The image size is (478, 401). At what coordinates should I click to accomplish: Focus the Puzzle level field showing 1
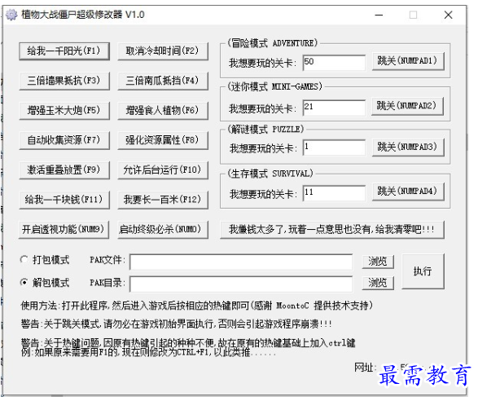click(x=334, y=148)
